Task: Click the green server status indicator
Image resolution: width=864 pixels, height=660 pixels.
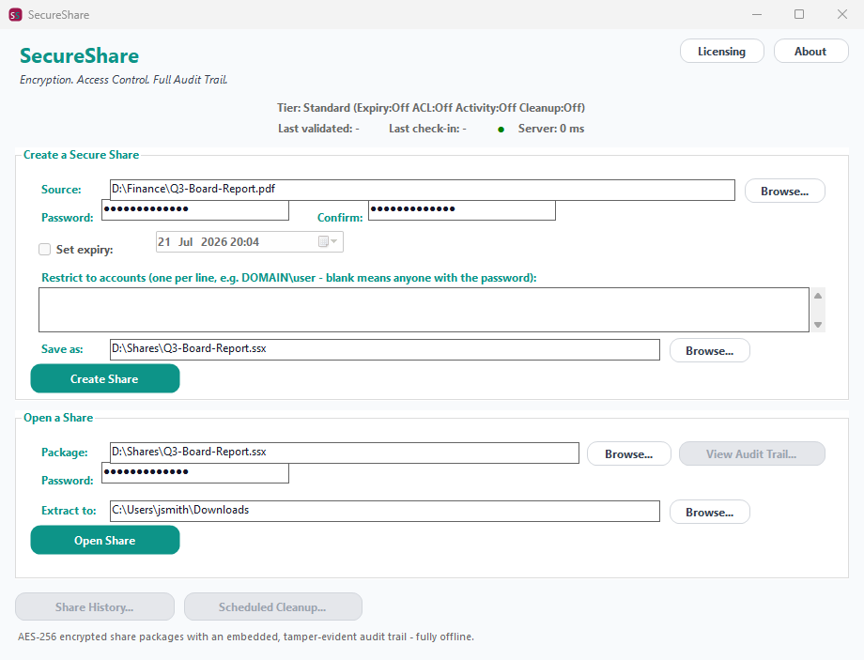Action: 501,130
